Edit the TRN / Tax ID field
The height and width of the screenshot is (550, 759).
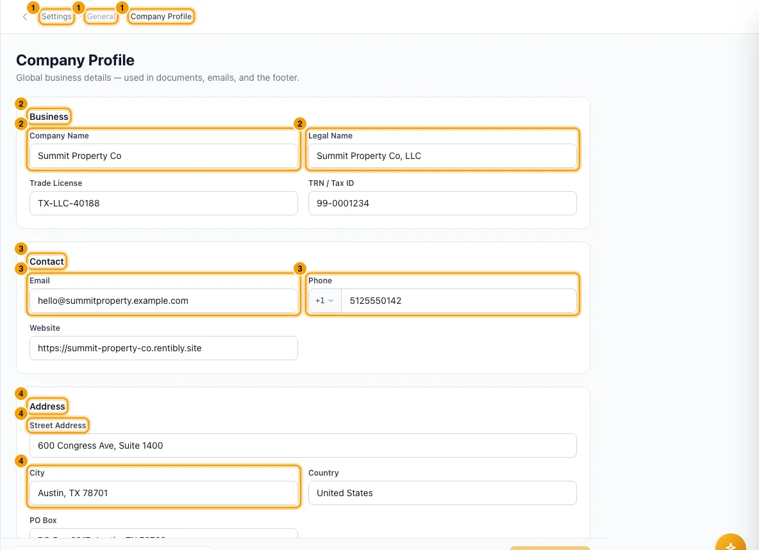point(442,203)
